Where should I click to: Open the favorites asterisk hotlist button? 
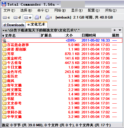tap(114, 30)
